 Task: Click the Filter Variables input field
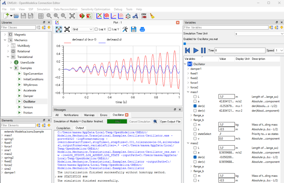[x=226, y=27]
